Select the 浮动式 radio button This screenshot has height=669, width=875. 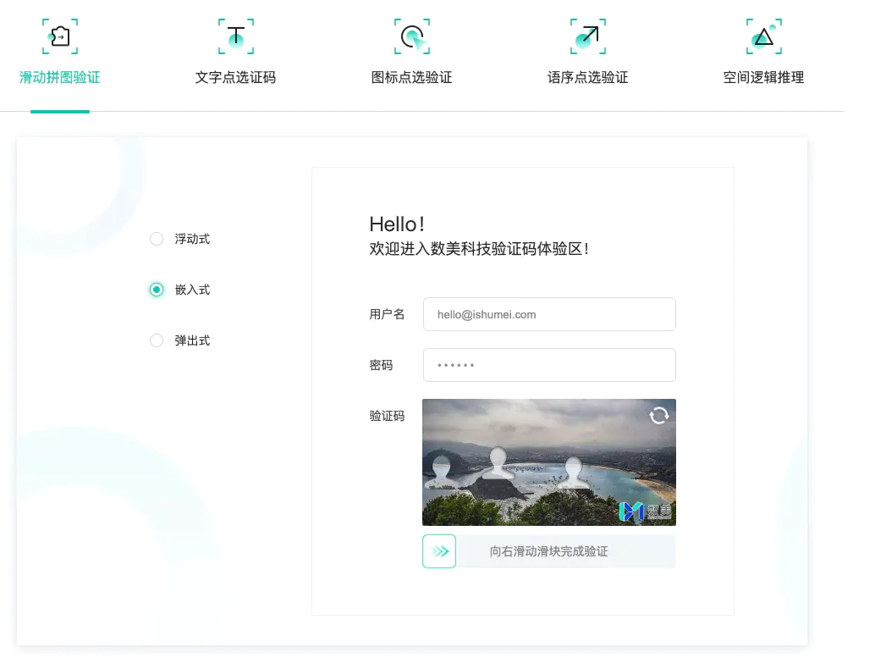point(157,239)
